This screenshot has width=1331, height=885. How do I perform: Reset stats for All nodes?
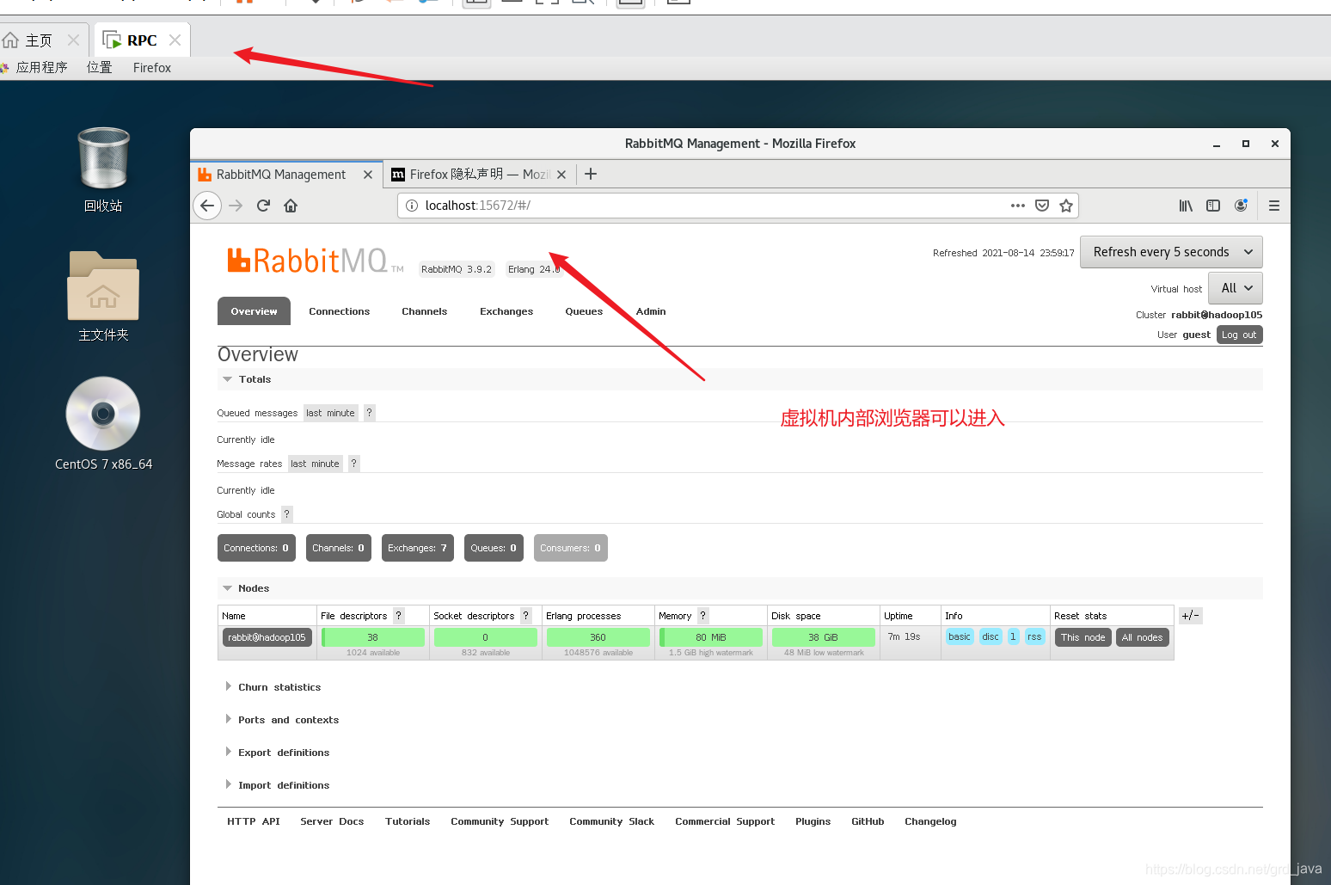(x=1142, y=637)
